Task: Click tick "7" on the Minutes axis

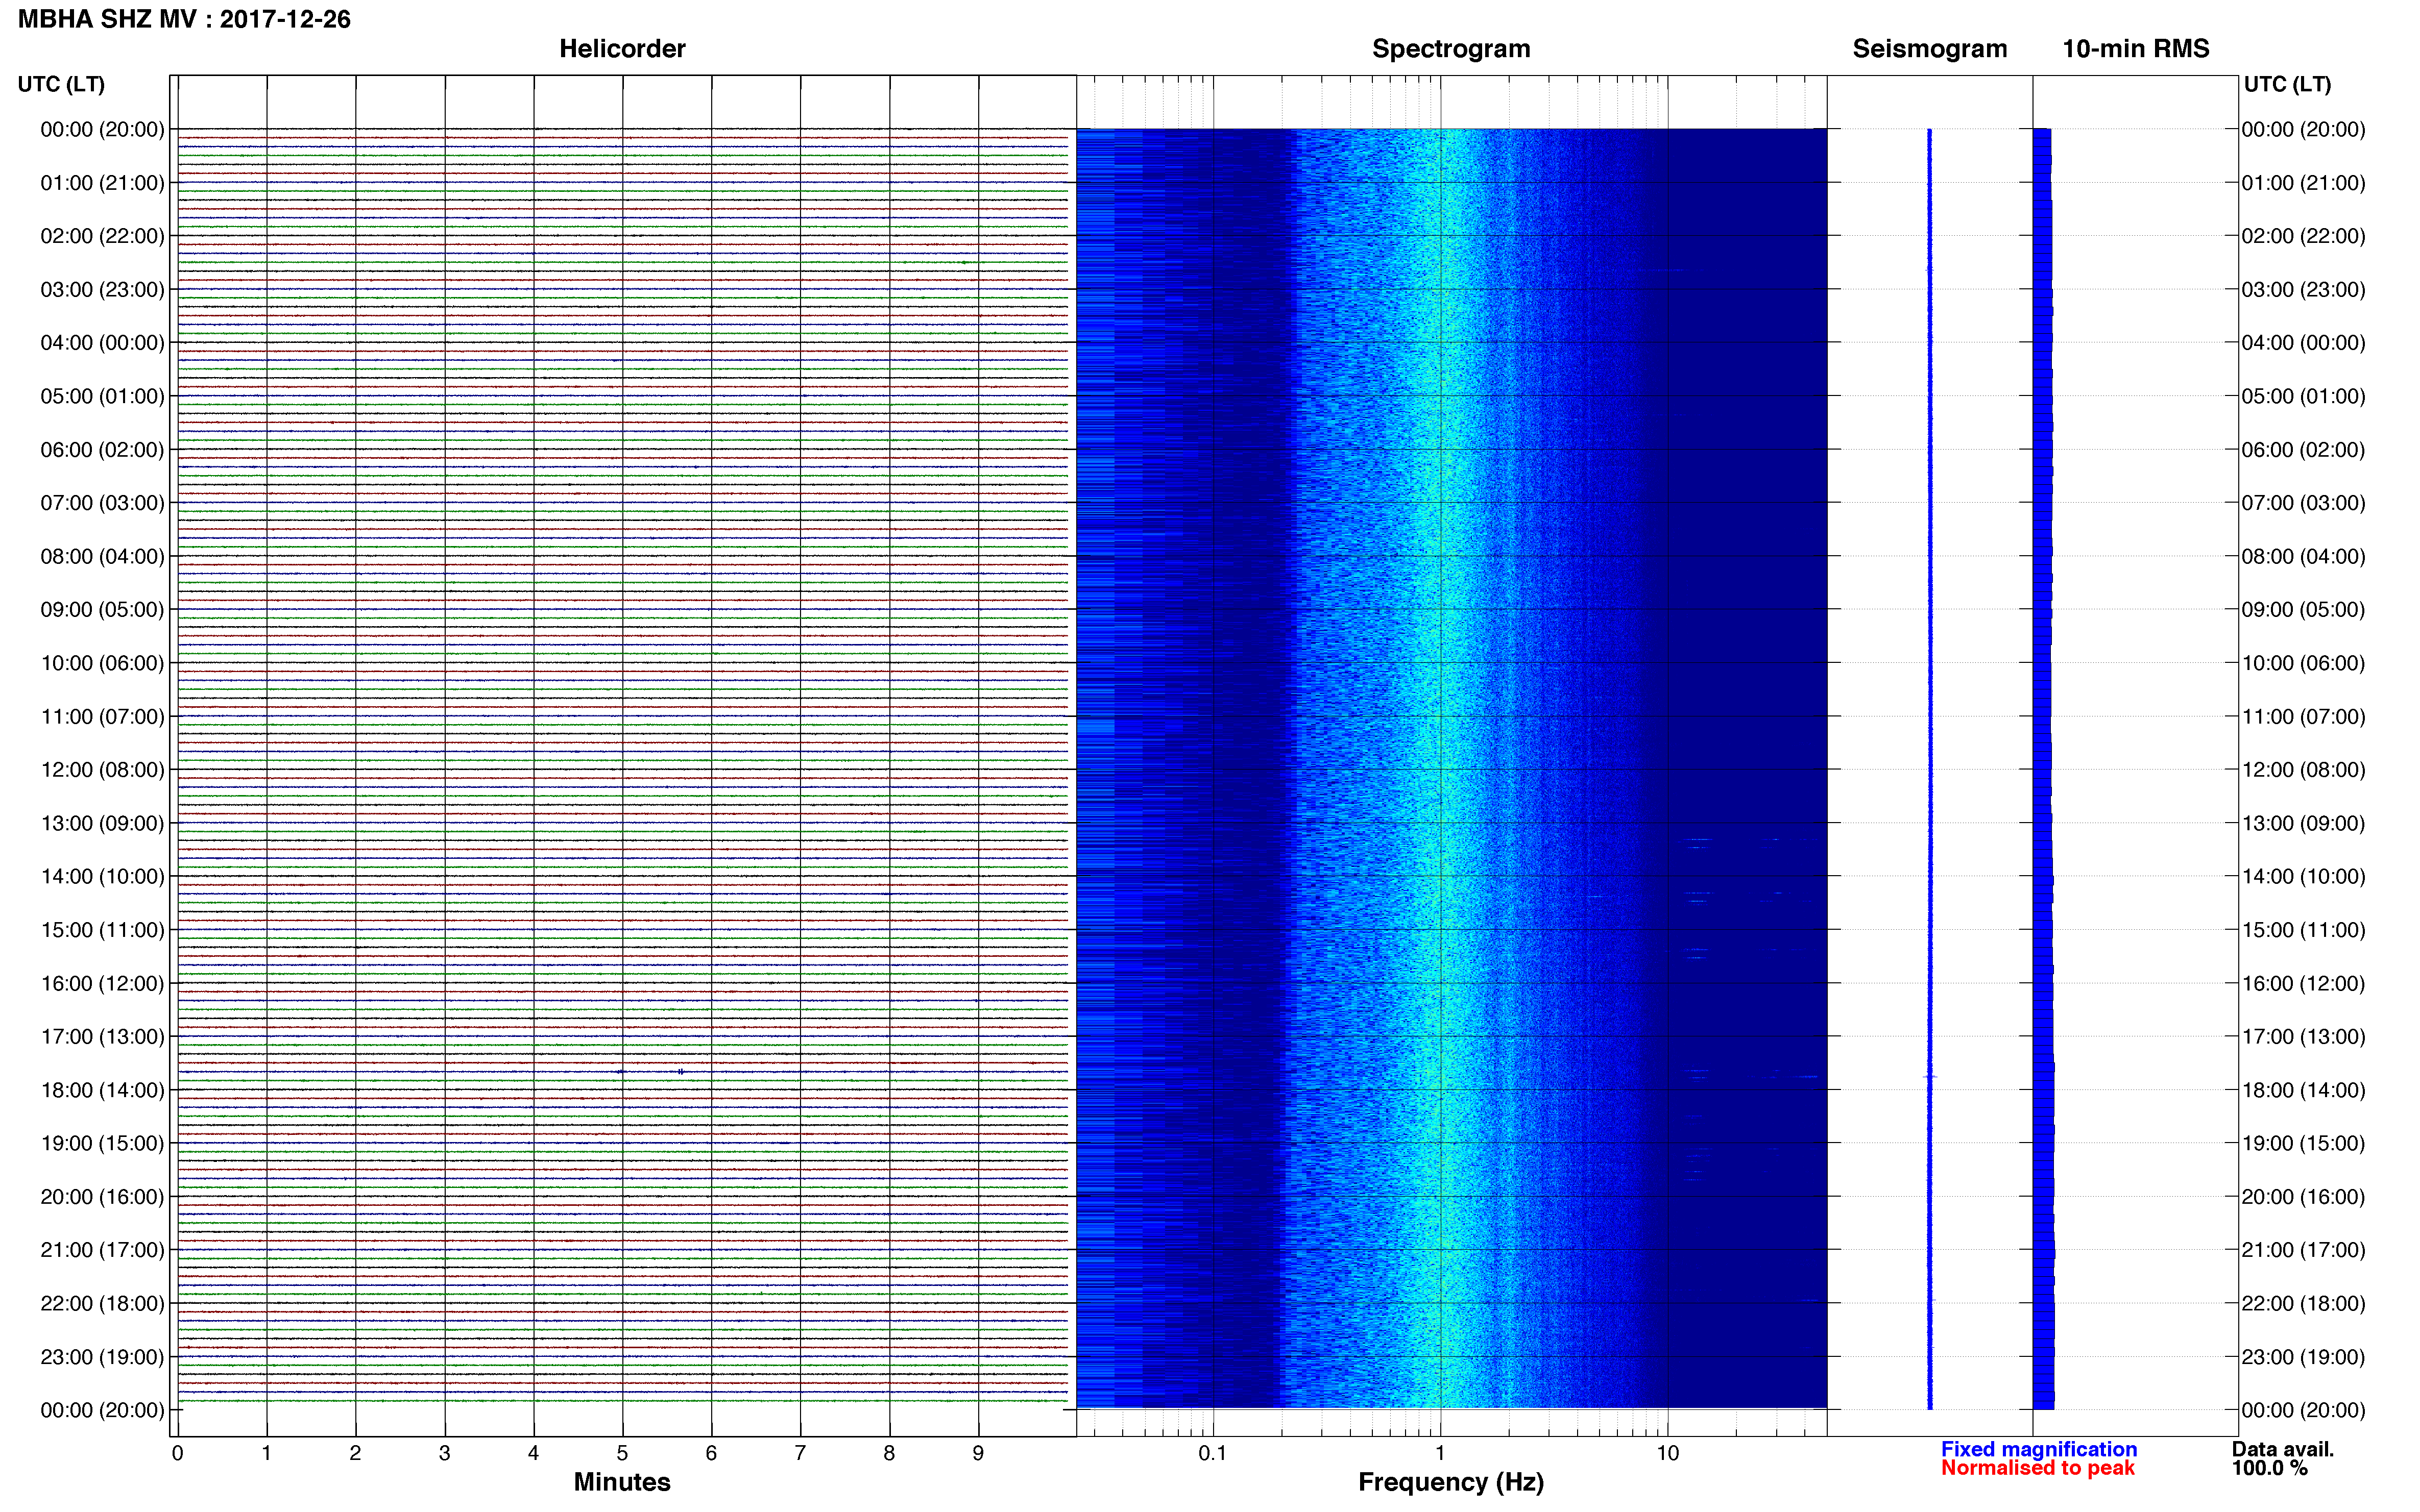Action: tap(801, 1454)
